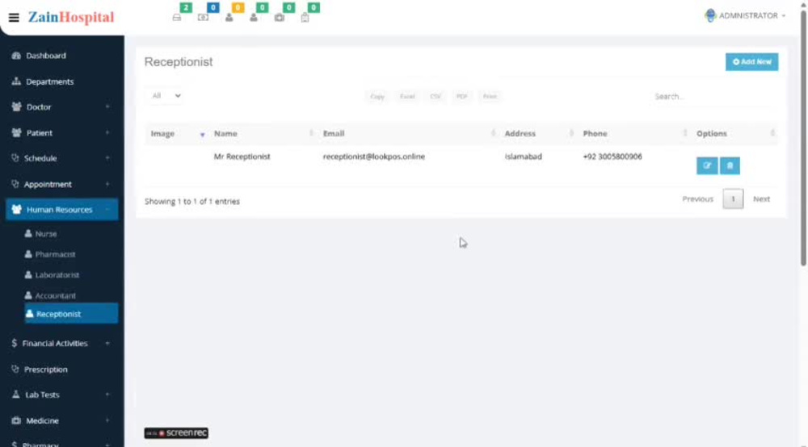The height and width of the screenshot is (447, 808).
Task: Click the Copy export button
Action: point(377,96)
